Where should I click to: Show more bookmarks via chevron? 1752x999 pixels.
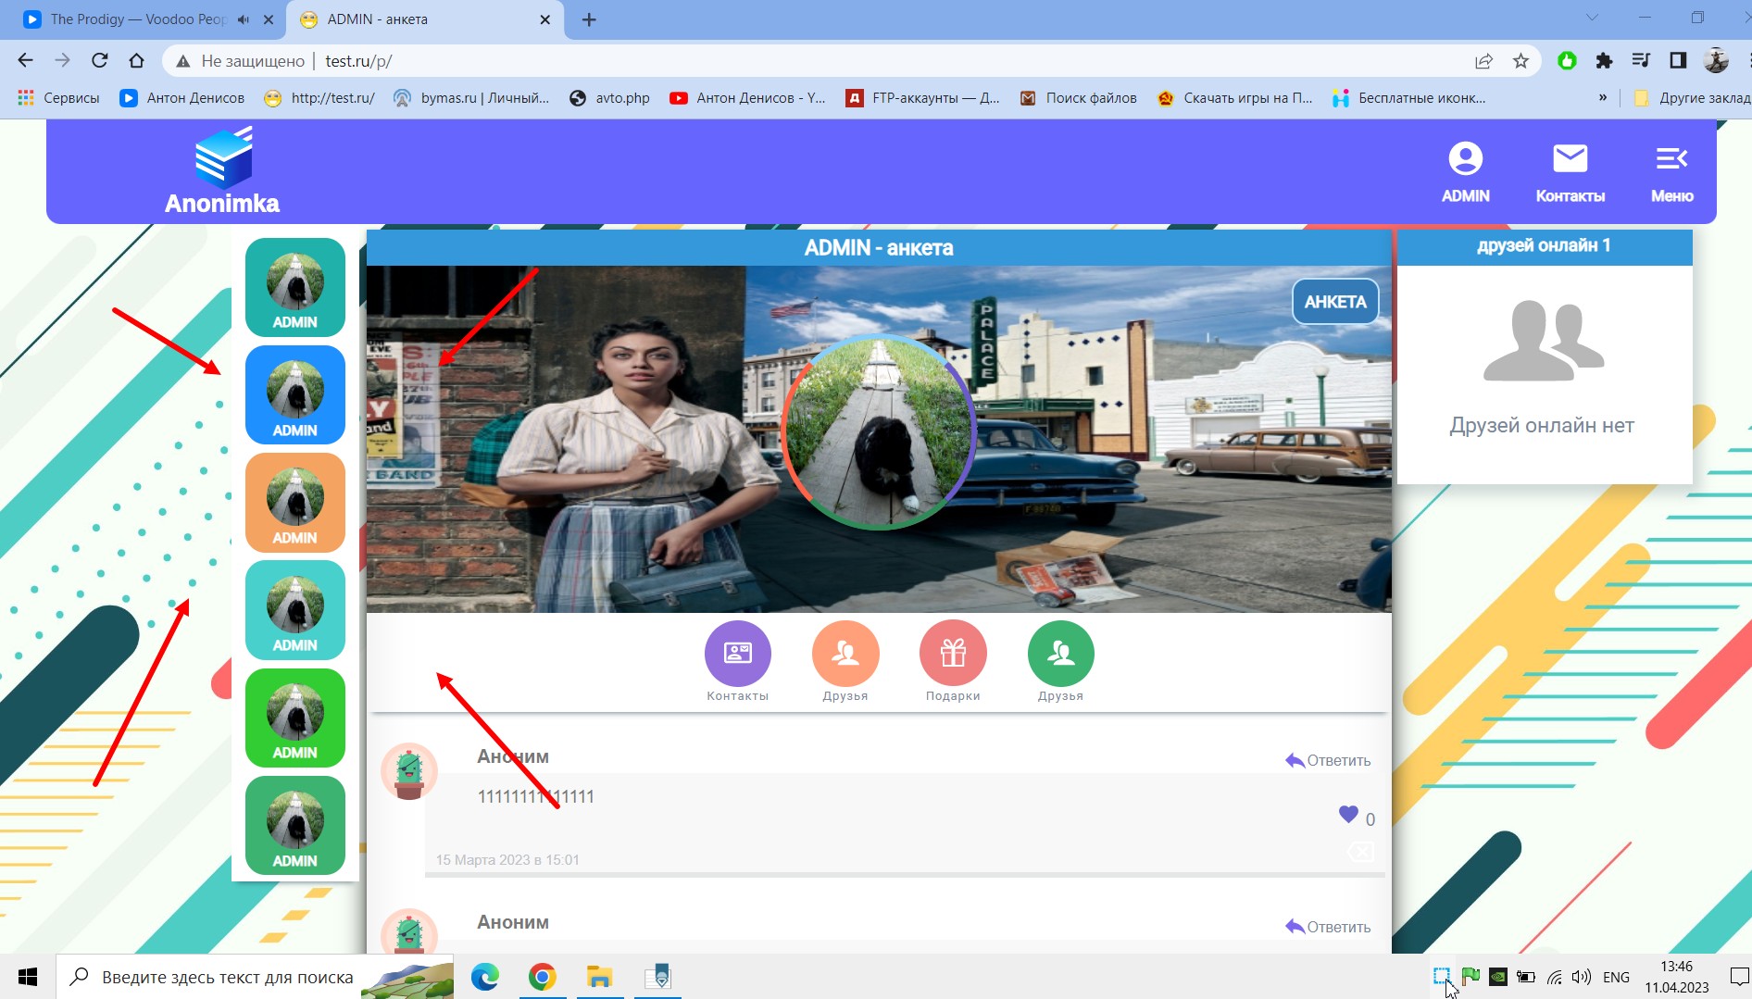click(x=1603, y=97)
